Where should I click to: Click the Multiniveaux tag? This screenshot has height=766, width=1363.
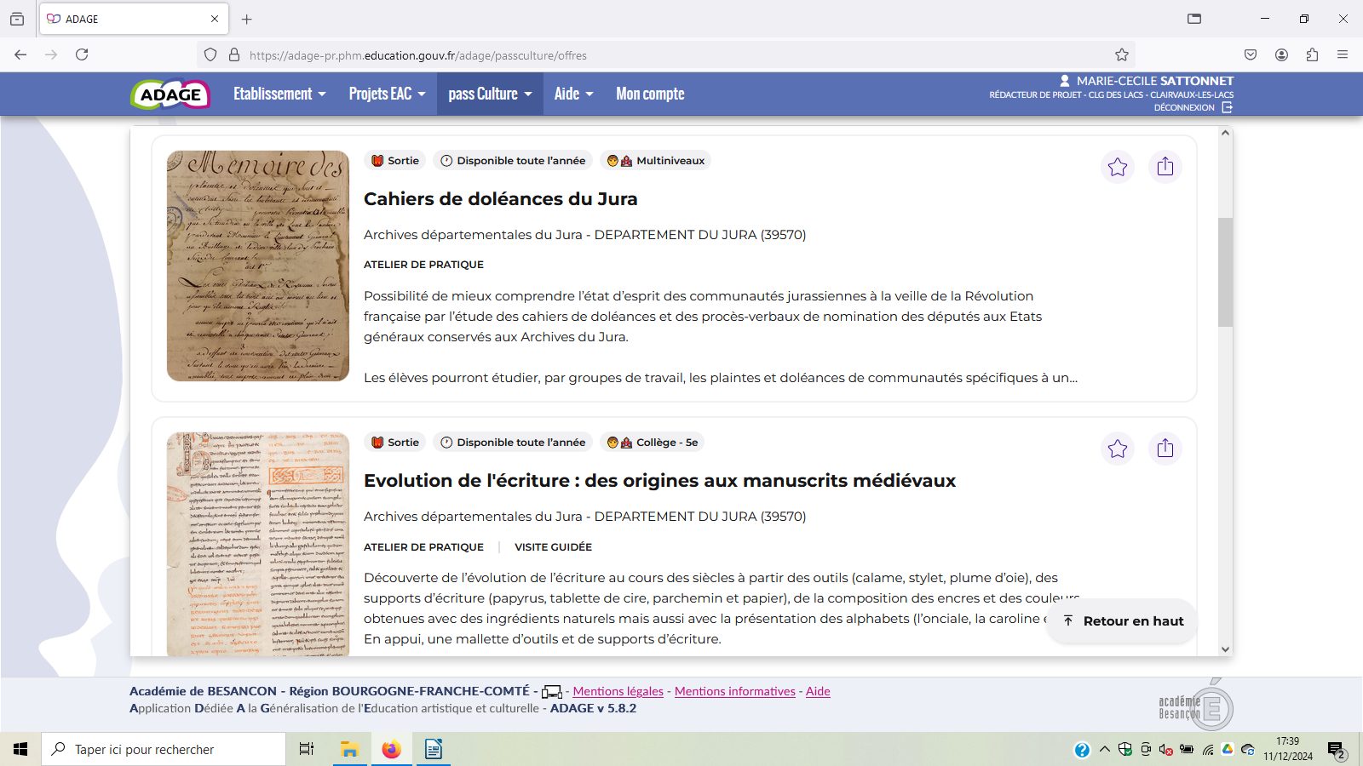(x=655, y=161)
